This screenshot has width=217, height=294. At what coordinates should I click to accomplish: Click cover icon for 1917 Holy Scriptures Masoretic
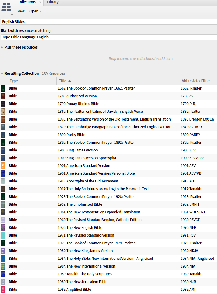[x=3, y=189]
